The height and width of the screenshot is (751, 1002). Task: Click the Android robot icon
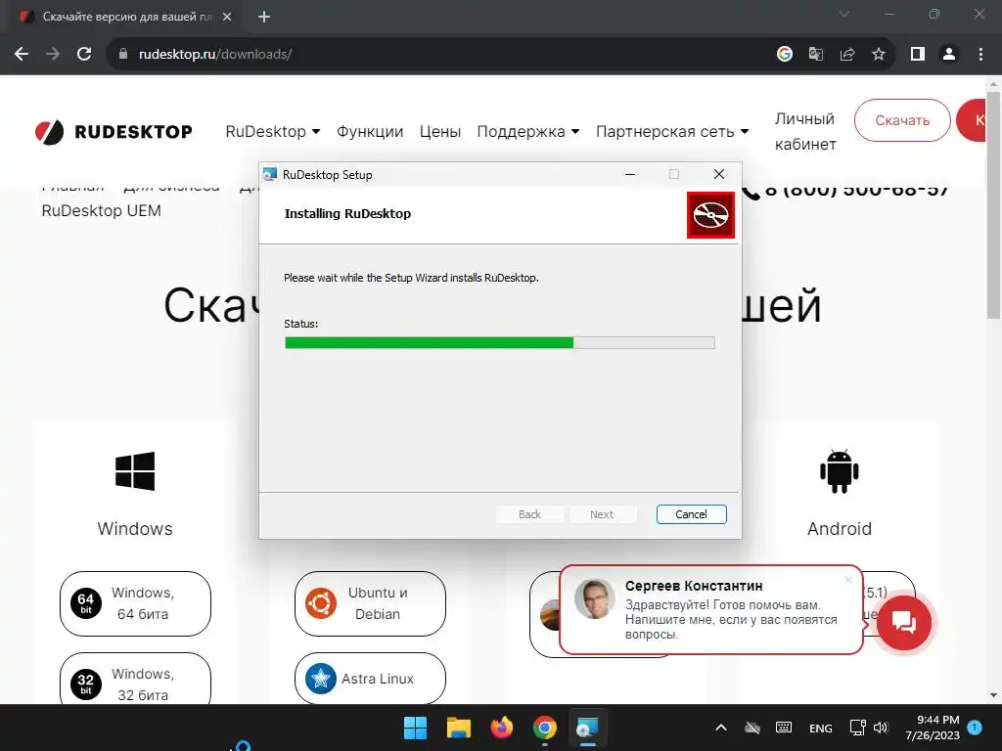pyautogui.click(x=839, y=471)
